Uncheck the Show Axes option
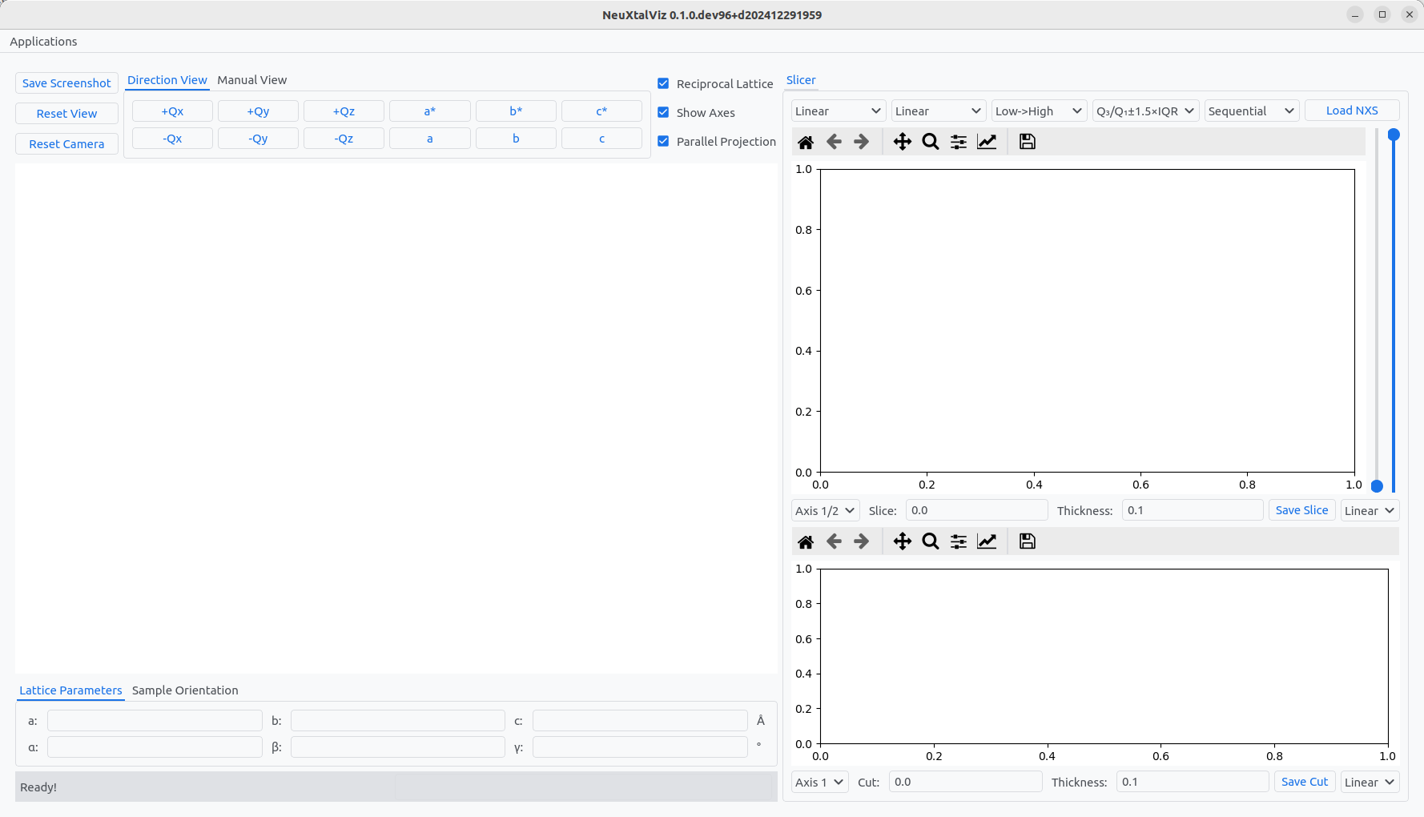The image size is (1424, 817). [663, 112]
